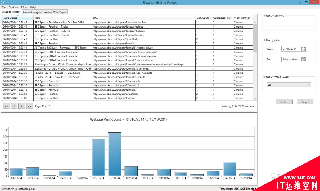Viewport: 320px width, 191px height.
Task: Switch to the Cached Web Pages tab
Action: pyautogui.click(x=55, y=12)
